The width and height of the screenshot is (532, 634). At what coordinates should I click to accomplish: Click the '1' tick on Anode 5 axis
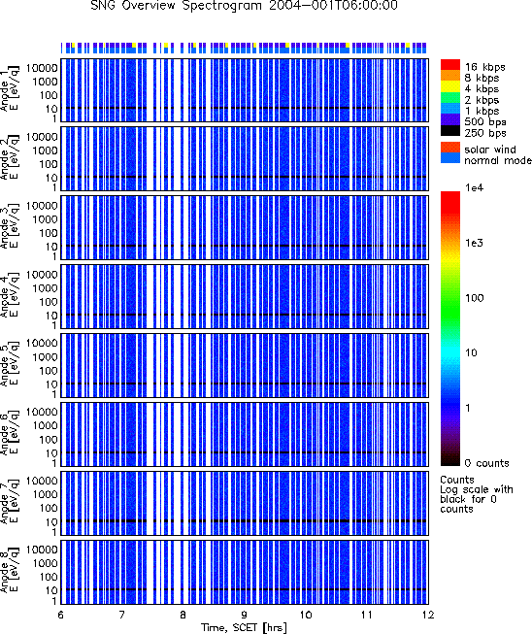coord(54,394)
